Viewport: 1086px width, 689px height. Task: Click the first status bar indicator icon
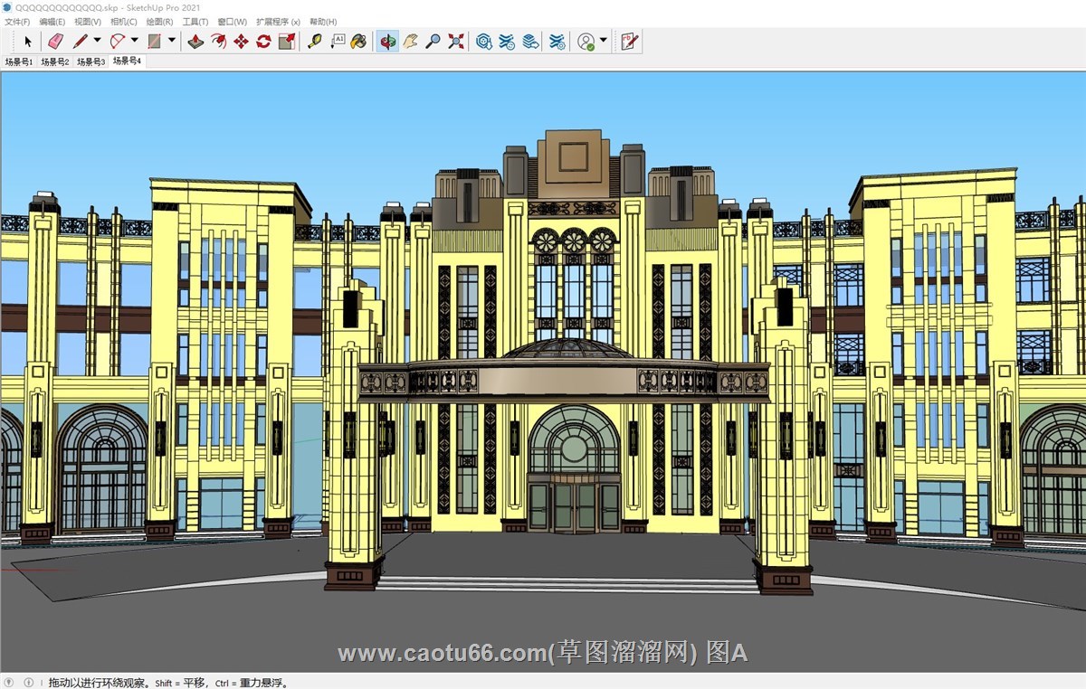(9, 683)
